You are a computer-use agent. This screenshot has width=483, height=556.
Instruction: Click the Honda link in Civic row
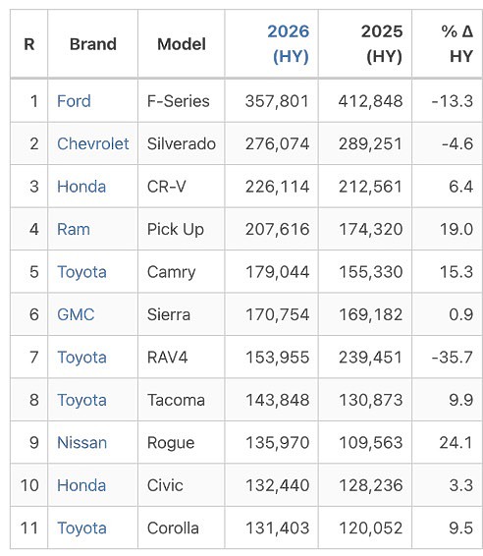point(81,485)
